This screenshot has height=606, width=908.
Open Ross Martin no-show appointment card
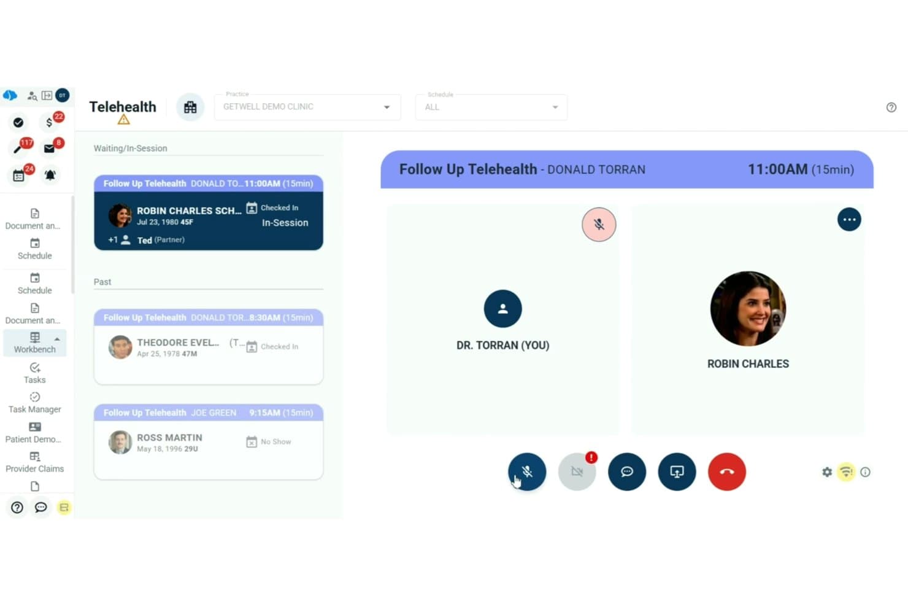(209, 442)
